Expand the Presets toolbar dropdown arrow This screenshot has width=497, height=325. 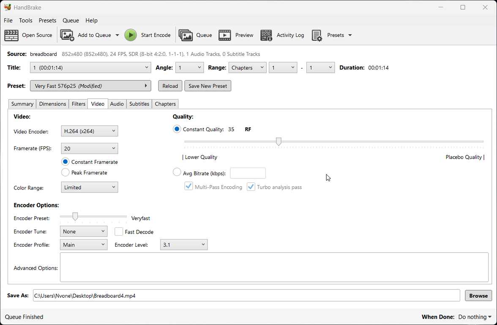tap(350, 35)
